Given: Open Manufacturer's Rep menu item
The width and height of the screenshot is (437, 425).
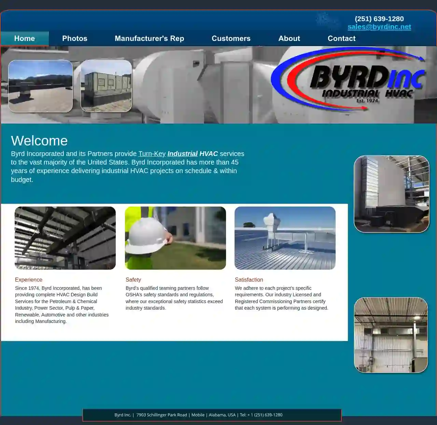Looking at the screenshot, I should 150,39.
